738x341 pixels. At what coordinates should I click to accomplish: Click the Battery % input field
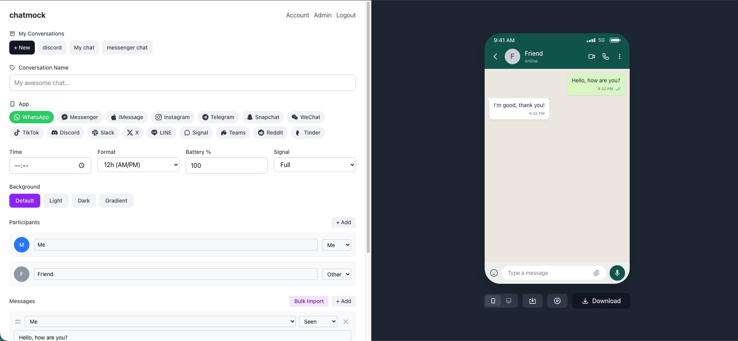point(227,165)
